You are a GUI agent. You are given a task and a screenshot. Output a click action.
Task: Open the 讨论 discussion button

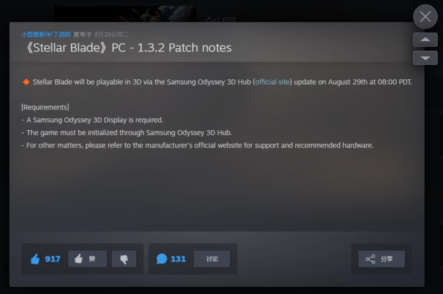(212, 259)
